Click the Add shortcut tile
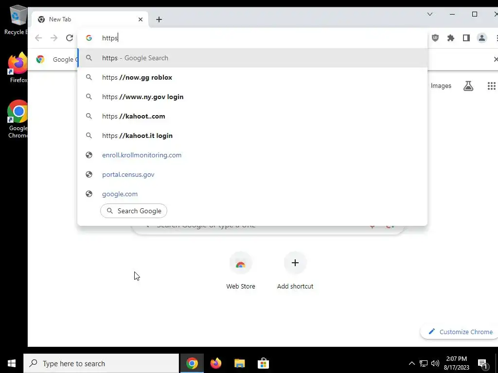This screenshot has width=498, height=373. [295, 271]
